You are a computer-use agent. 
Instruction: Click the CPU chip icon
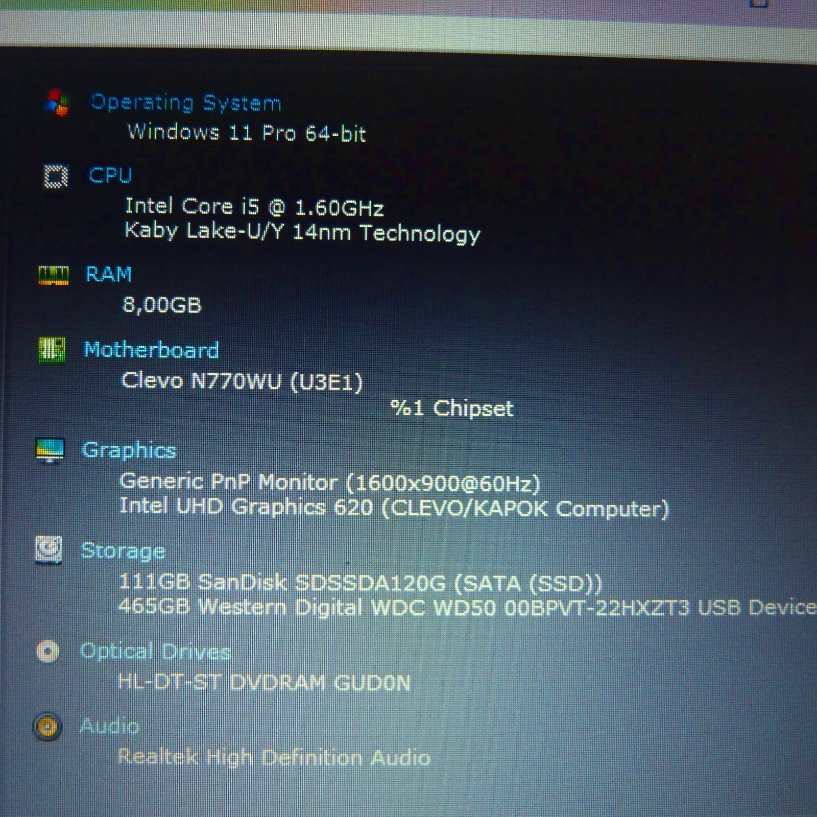point(56,176)
